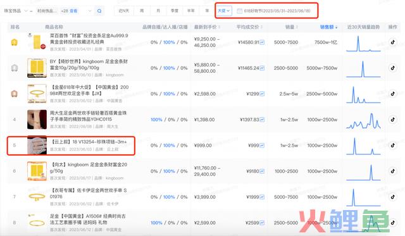Open product 周大生足金两世欢手链 title
405x236 pixels.
(88, 116)
